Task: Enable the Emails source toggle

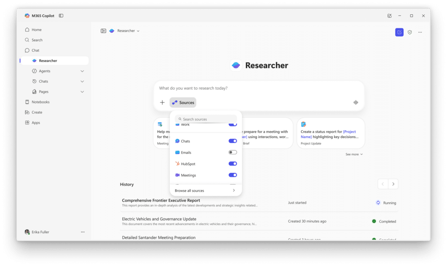Action: pyautogui.click(x=233, y=152)
